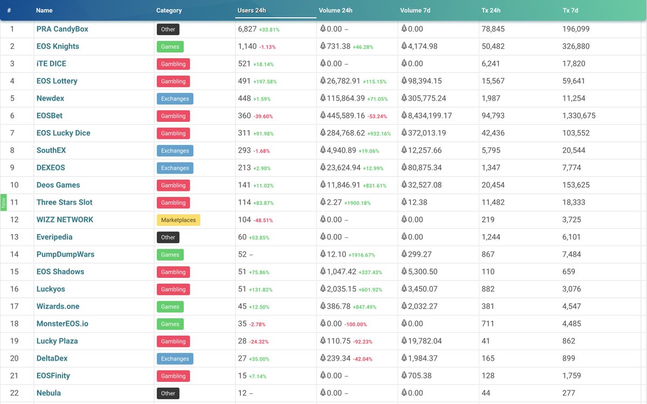Click Games badge in EOS Knights row

coord(170,47)
